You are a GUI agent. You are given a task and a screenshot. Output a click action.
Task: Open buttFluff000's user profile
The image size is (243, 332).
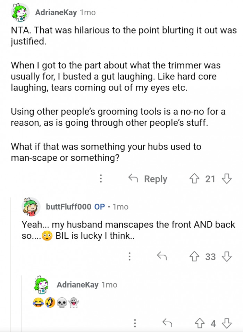pyautogui.click(x=69, y=207)
